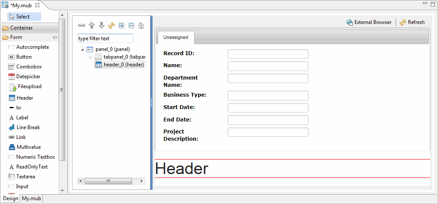
Task: Click outline scrollbar right arrow
Action: pyautogui.click(x=141, y=181)
